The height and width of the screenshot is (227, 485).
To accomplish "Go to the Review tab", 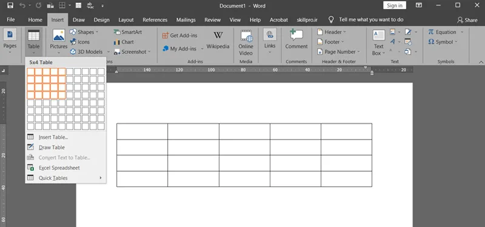I will [x=213, y=19].
